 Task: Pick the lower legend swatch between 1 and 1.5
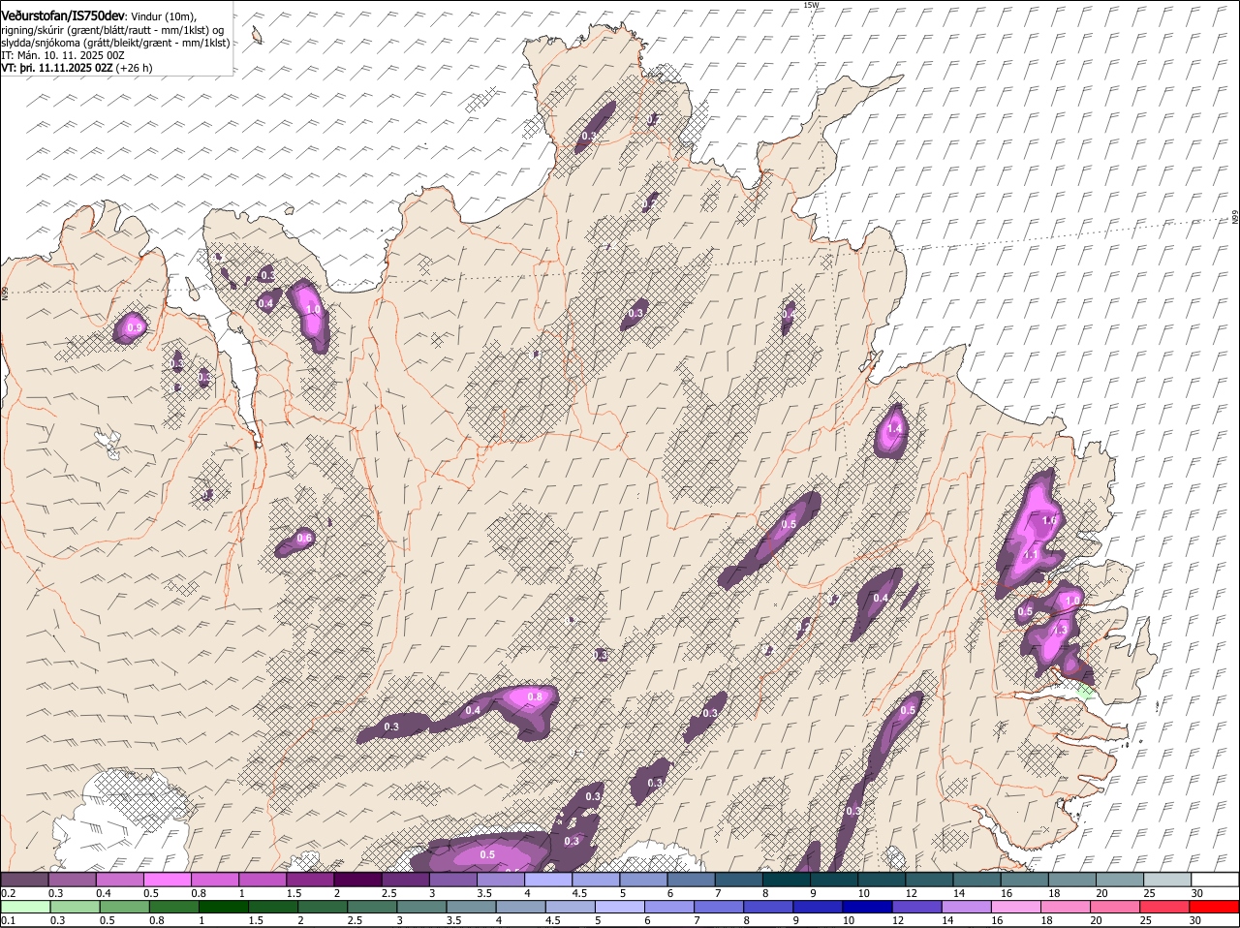pos(224,907)
